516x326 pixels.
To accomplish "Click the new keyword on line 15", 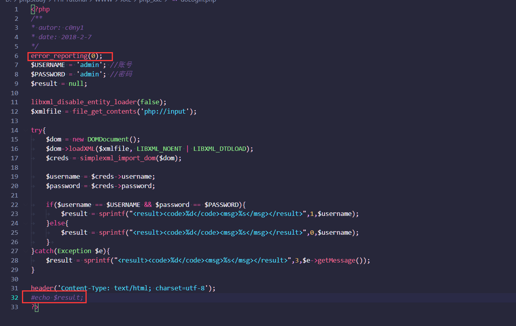I will click(x=78, y=139).
